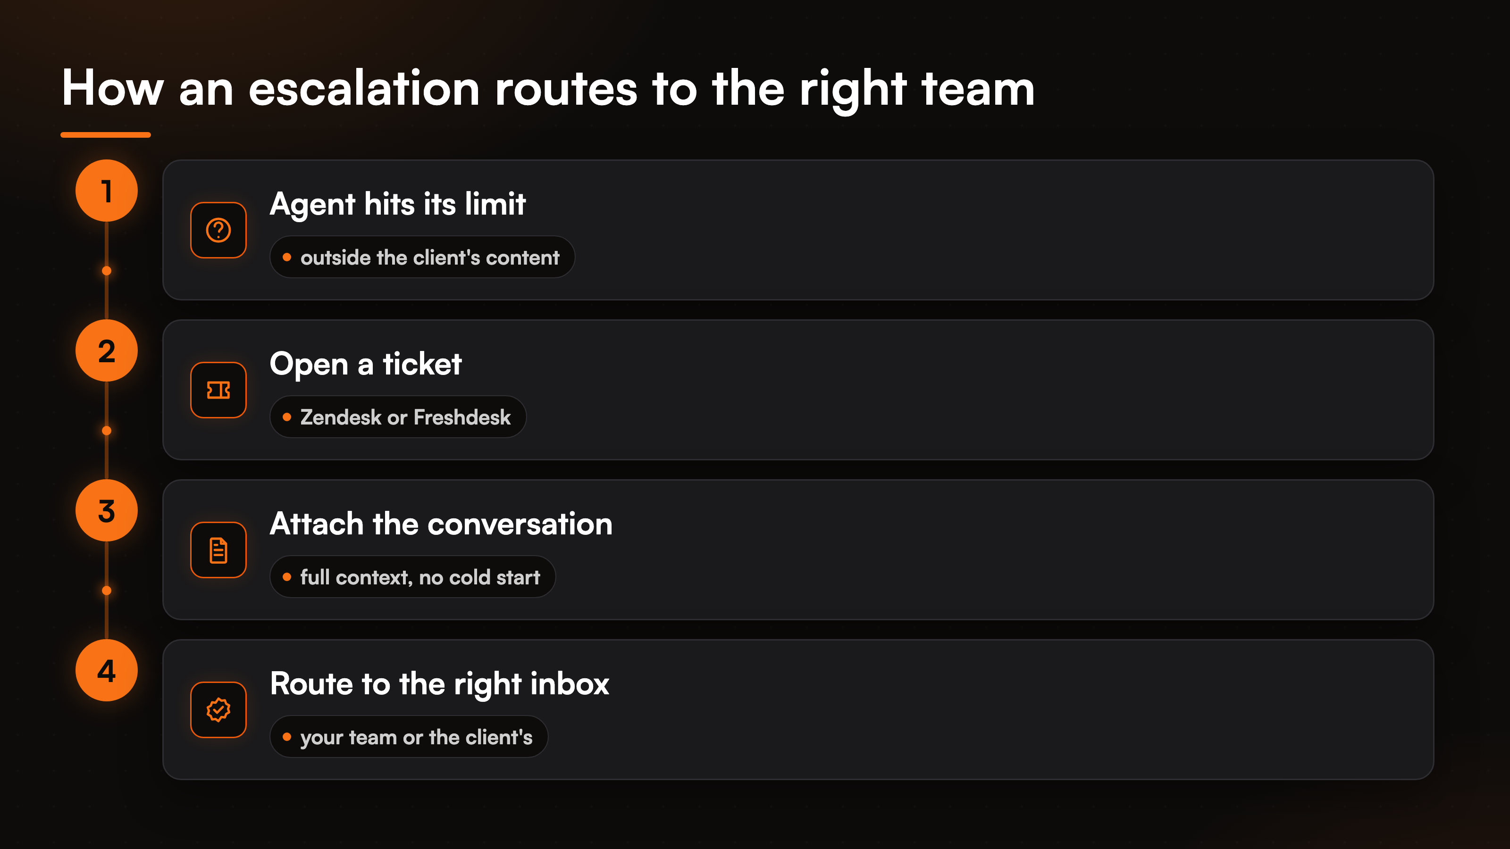Image resolution: width=1510 pixels, height=849 pixels.
Task: Click the orange underline beneath the title
Action: coord(106,135)
